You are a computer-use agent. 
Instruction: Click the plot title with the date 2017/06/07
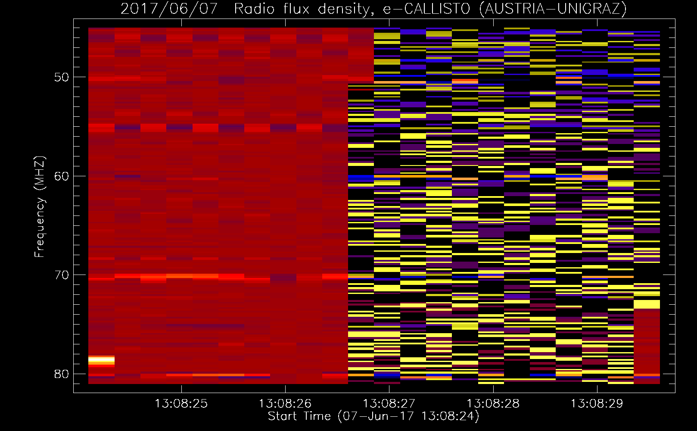(373, 9)
